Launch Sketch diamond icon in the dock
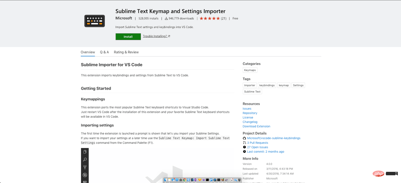401x183 pixels. [200, 180]
